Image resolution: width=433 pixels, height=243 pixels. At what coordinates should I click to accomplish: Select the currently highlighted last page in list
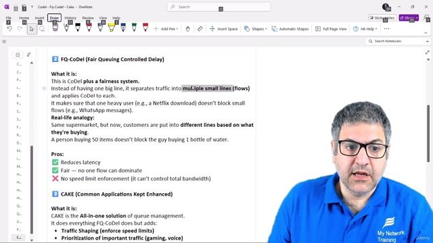19,238
